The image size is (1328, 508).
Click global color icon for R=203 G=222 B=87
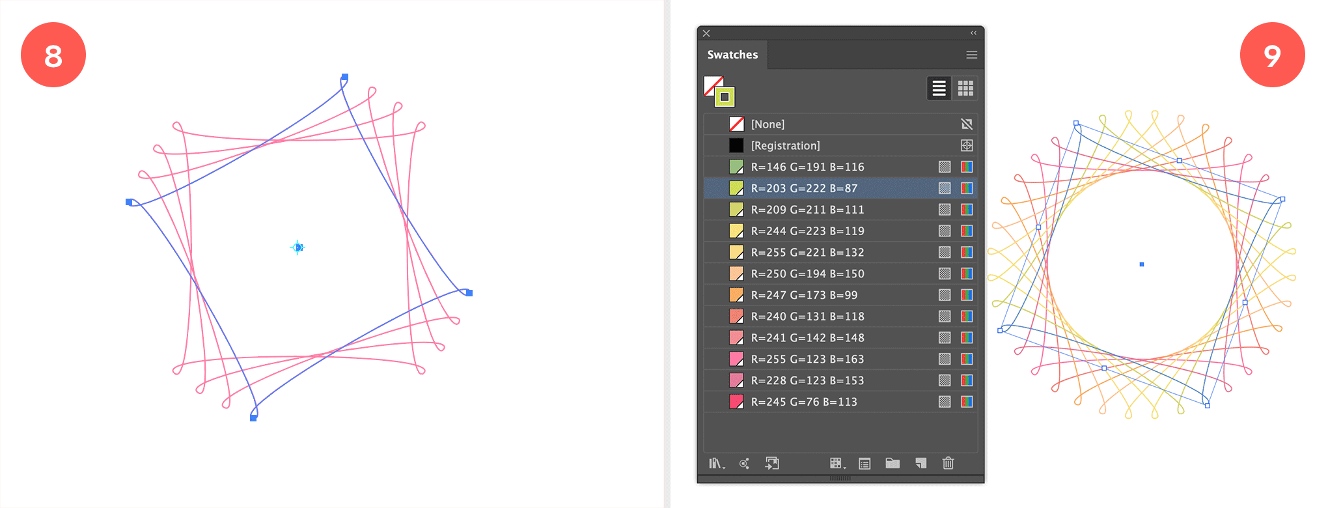tap(945, 188)
